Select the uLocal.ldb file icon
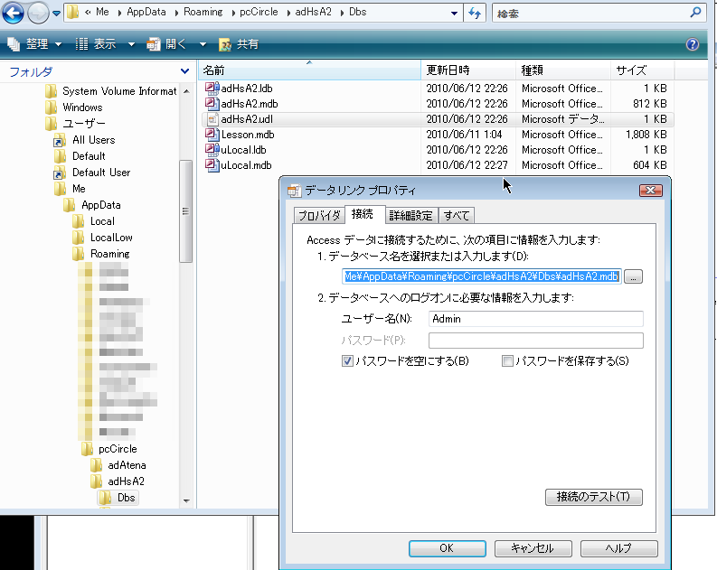The image size is (717, 570). click(212, 150)
